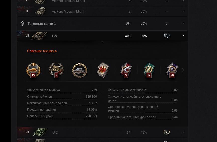Select the Тяжёлые танки category header label
This screenshot has height=142, width=217.
(x=40, y=24)
